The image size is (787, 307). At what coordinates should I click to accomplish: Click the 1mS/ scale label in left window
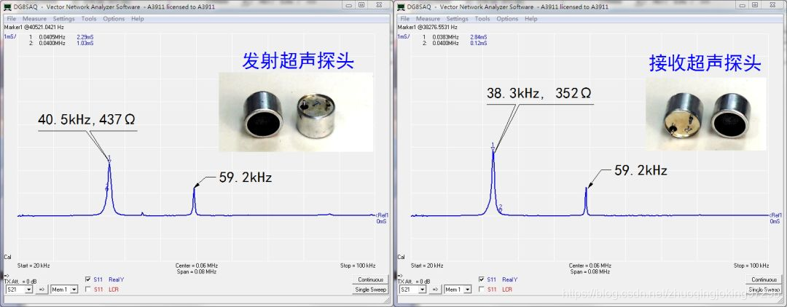pos(10,37)
